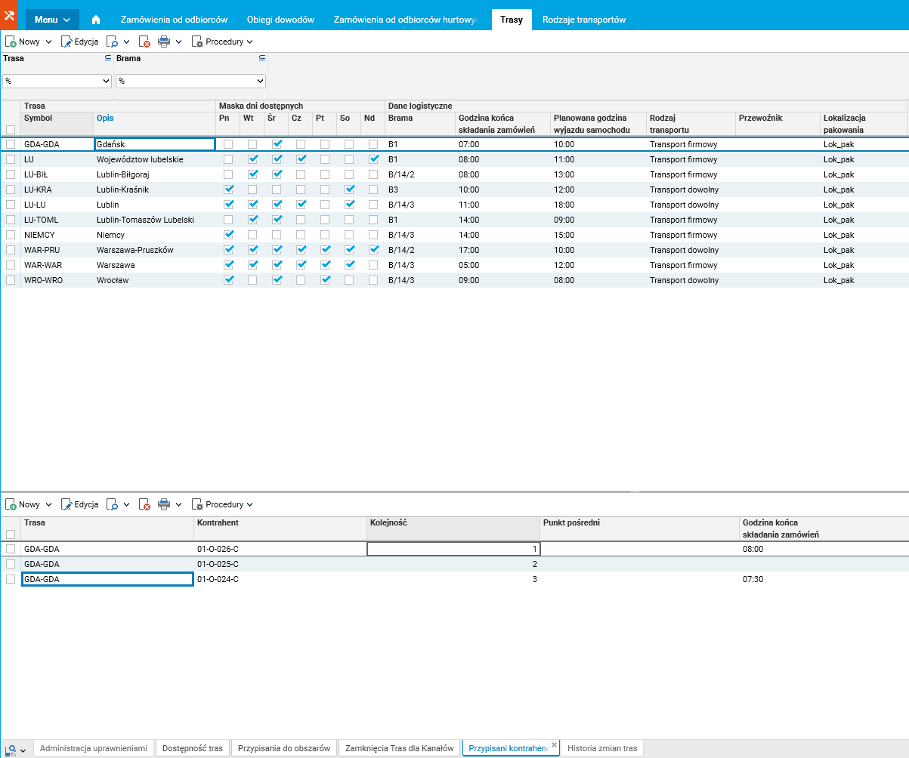Click the filter operator icon beside Trasa

107,58
